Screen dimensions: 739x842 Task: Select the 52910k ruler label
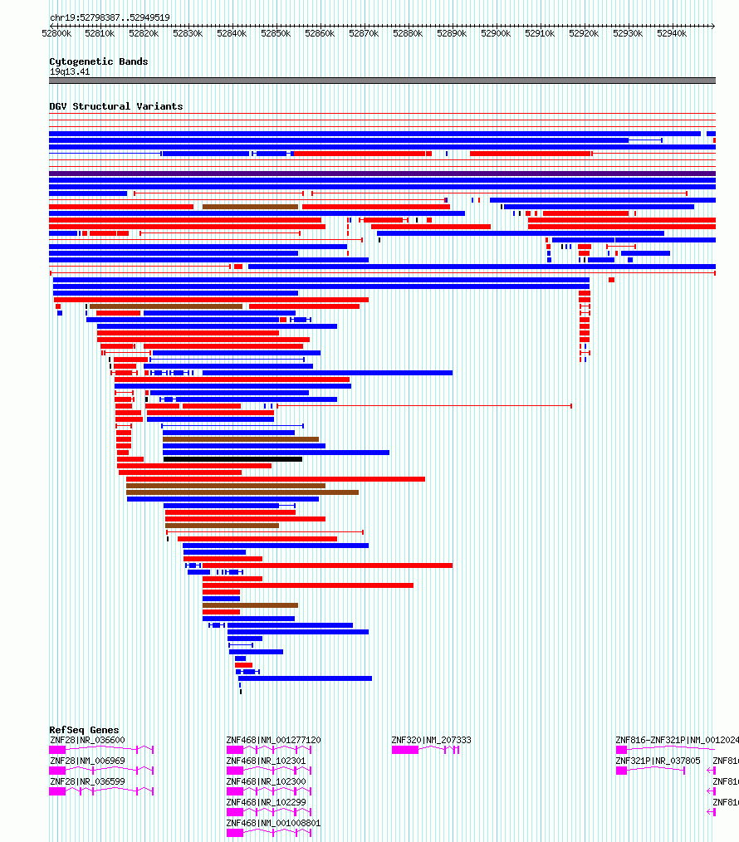click(541, 33)
